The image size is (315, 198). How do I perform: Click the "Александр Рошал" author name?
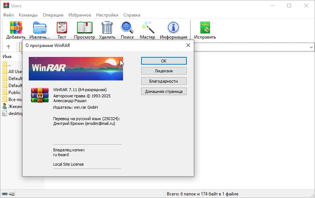pos(70,101)
